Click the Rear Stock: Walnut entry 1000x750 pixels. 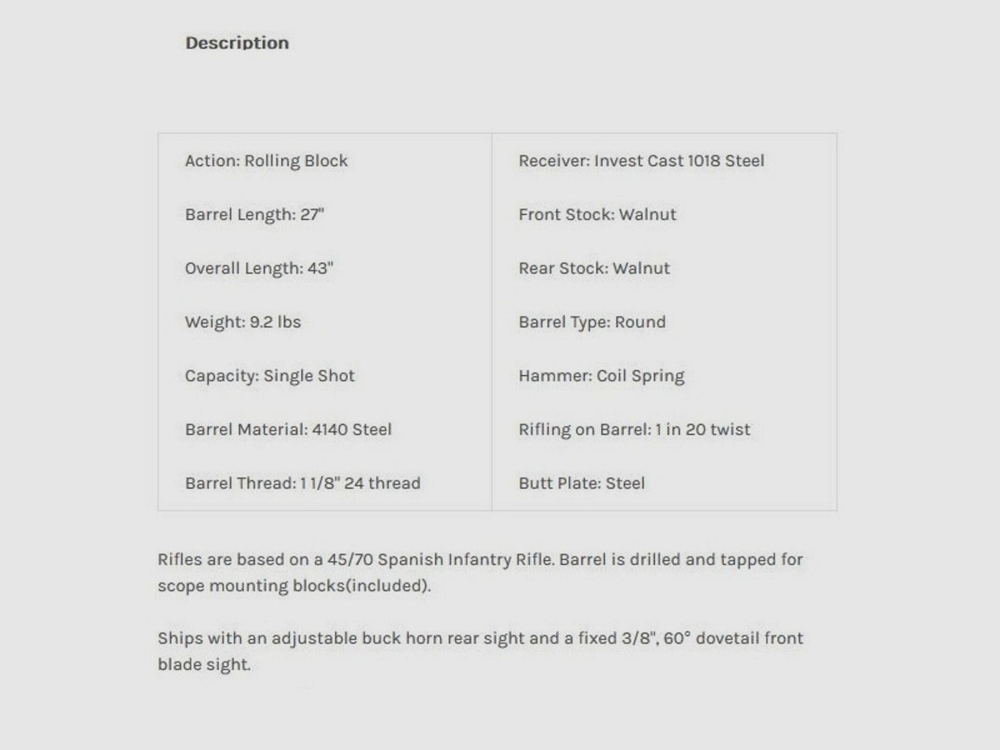point(594,268)
